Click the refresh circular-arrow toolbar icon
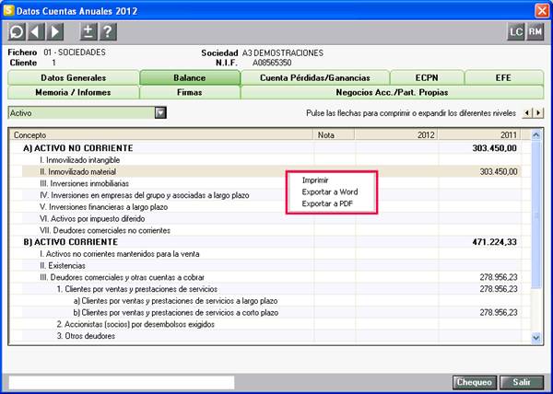 (17, 32)
